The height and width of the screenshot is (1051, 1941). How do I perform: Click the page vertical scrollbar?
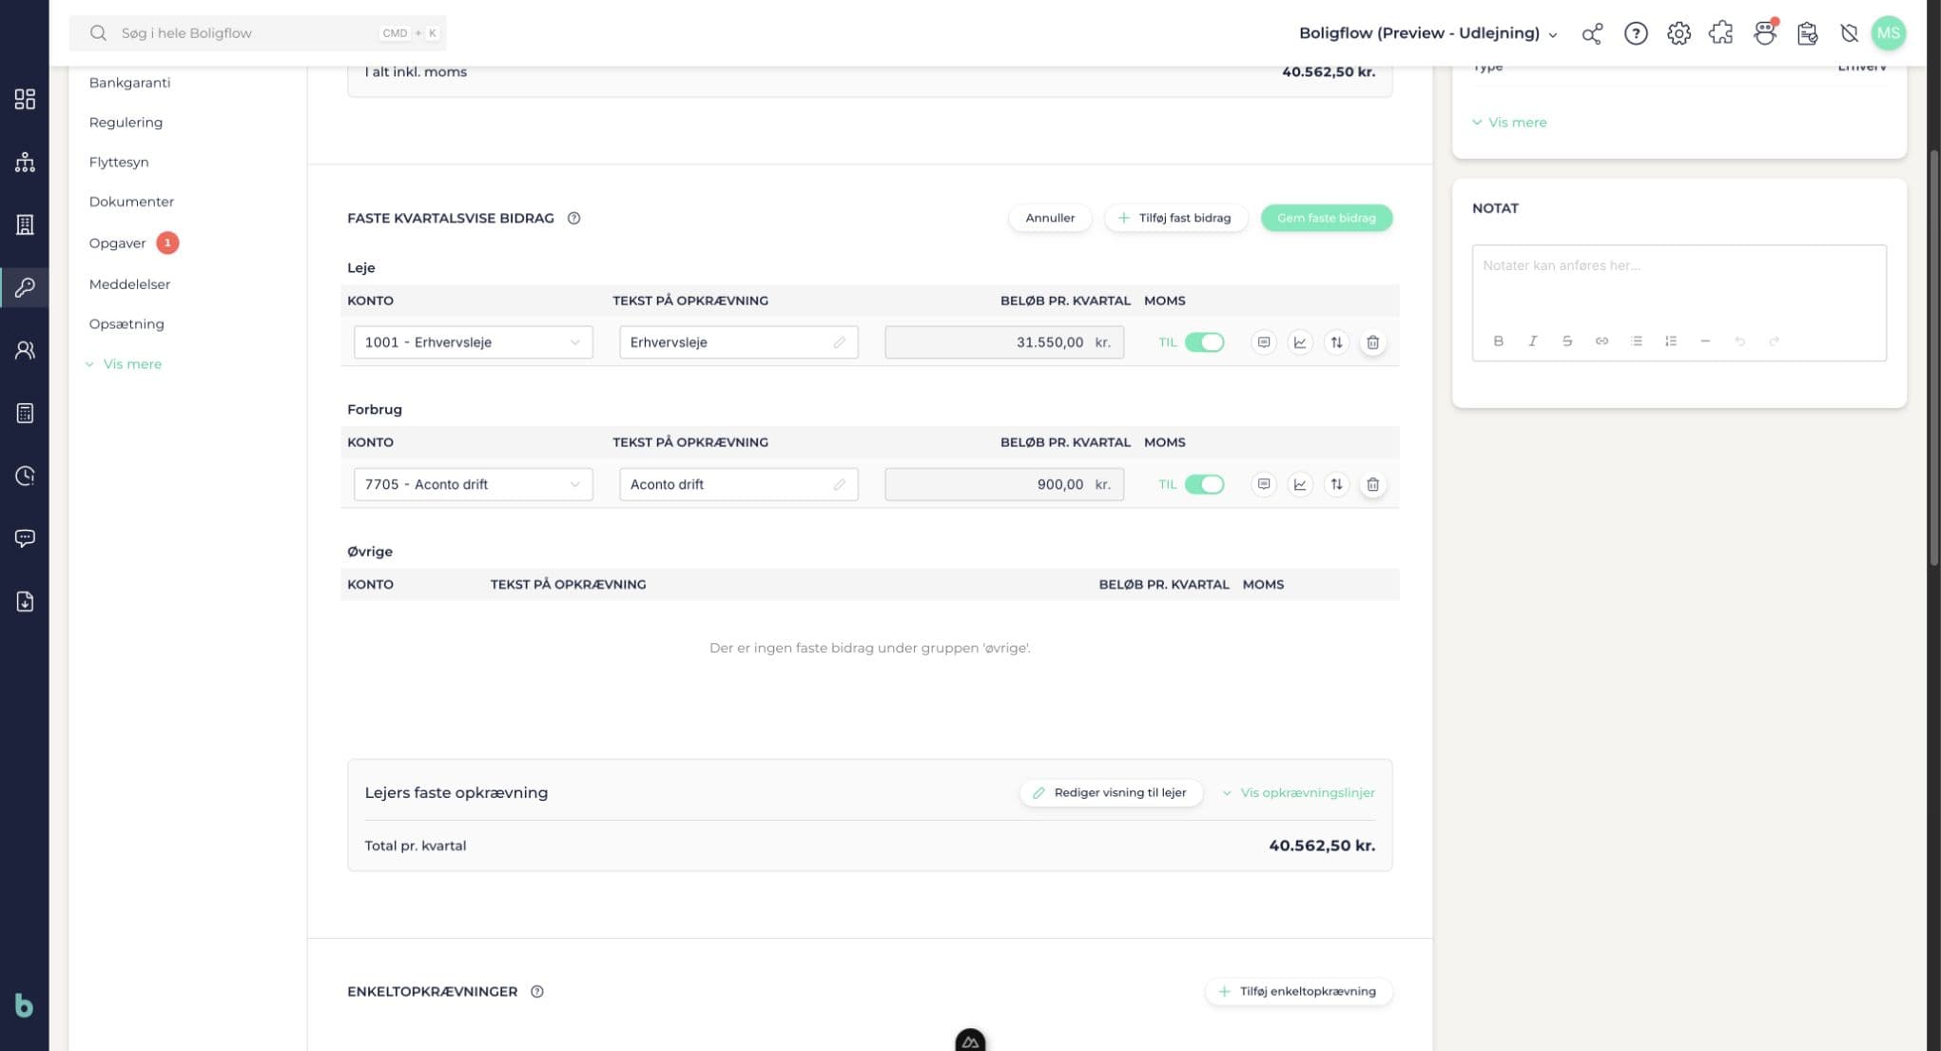point(1933,360)
